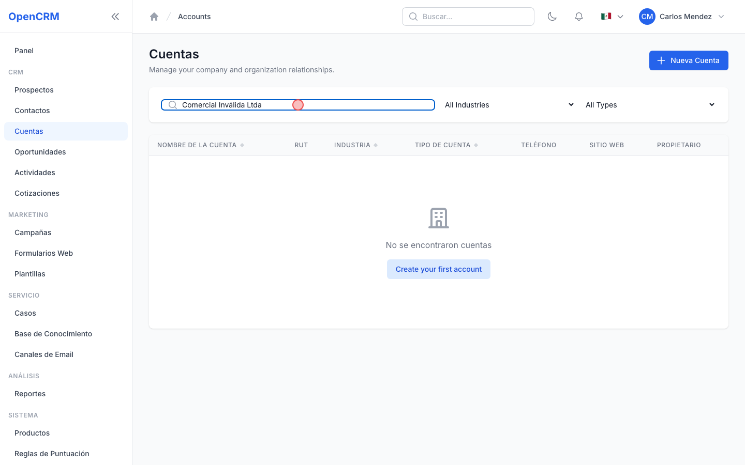Go to Productos
745x465 pixels.
pyautogui.click(x=66, y=433)
